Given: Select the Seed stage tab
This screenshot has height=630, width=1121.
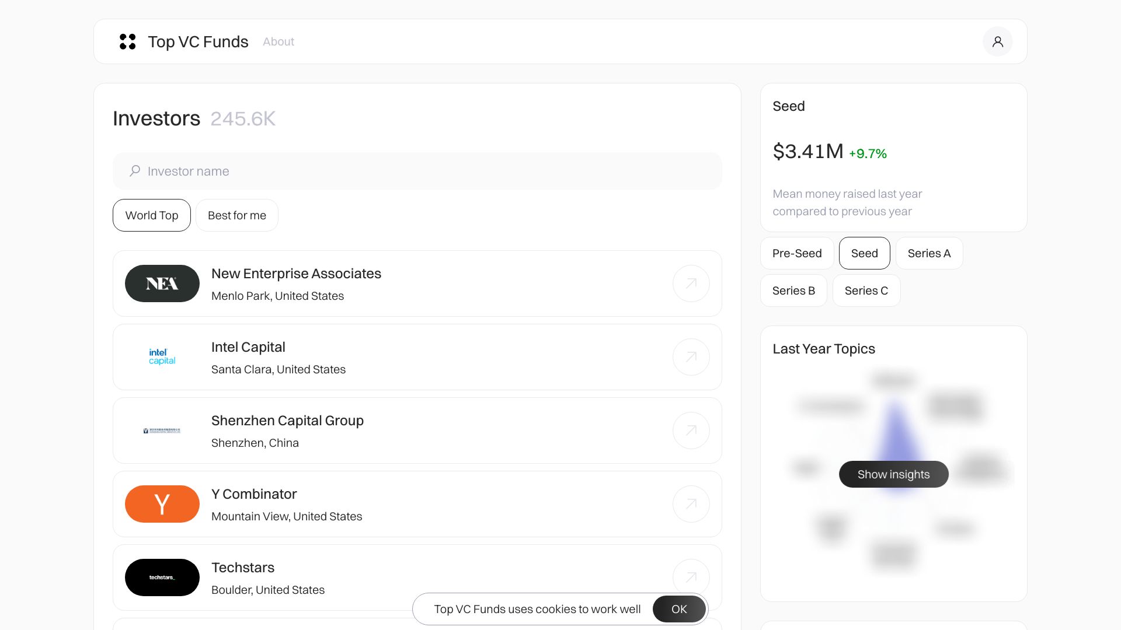Looking at the screenshot, I should [x=864, y=253].
